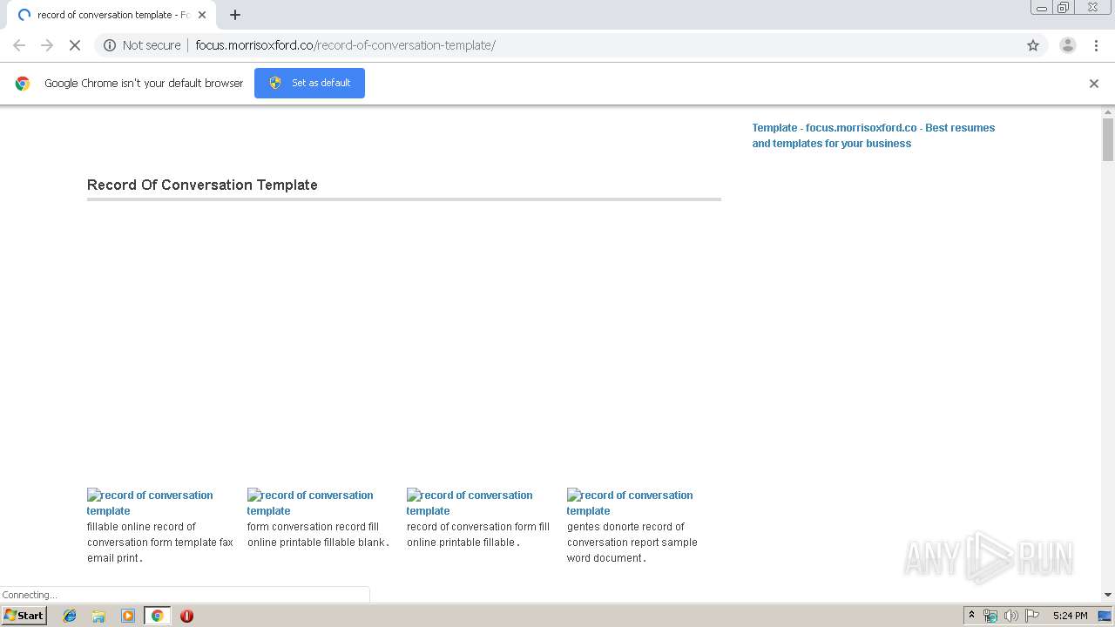Click the vertical scrollbar thumb
Screen dimensions: 1115x627
pyautogui.click(x=1108, y=139)
